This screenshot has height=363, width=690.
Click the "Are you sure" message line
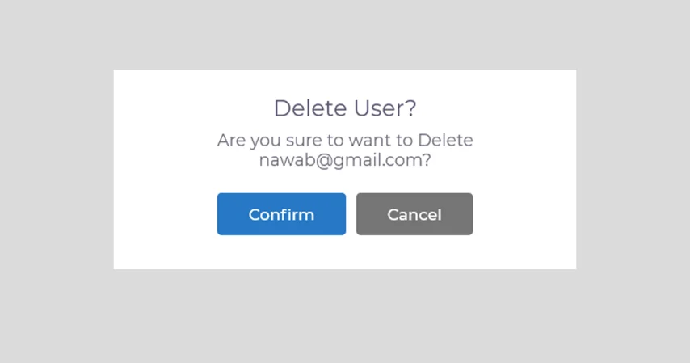pyautogui.click(x=344, y=140)
